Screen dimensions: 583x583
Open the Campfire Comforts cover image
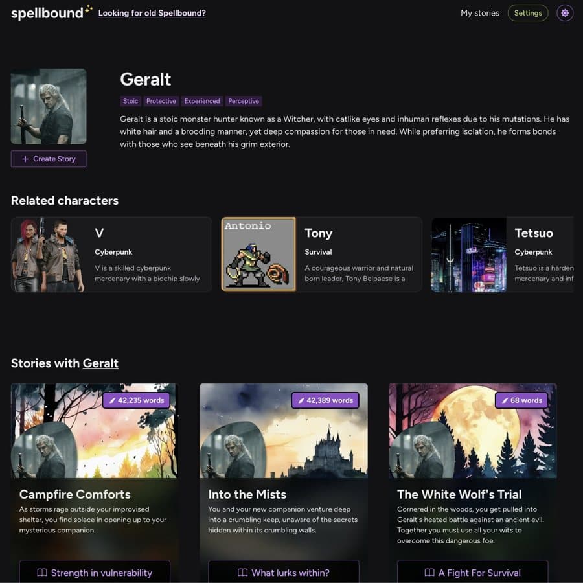95,431
